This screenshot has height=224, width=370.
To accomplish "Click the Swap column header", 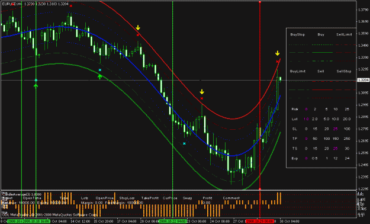I will pyautogui.click(x=187, y=198).
